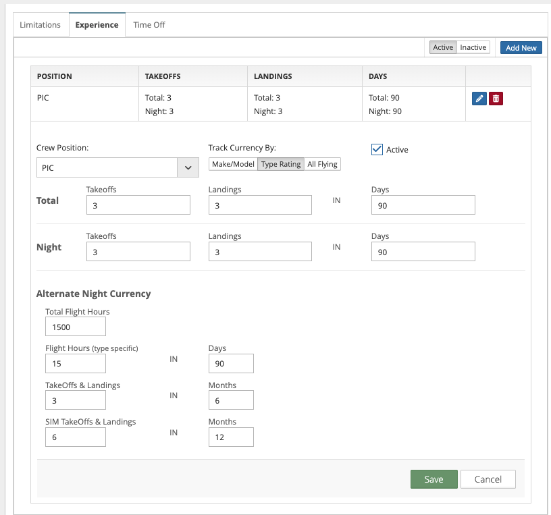Show Active experience records

[x=443, y=47]
